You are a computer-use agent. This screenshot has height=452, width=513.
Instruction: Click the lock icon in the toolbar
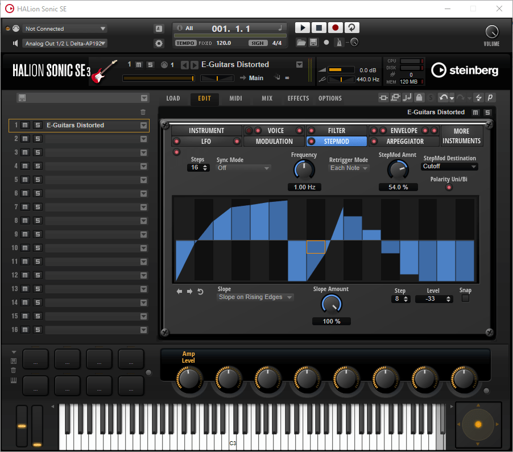419,98
